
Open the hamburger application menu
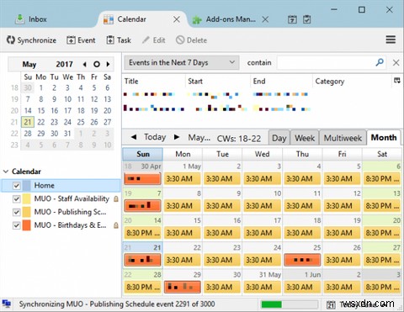click(391, 40)
